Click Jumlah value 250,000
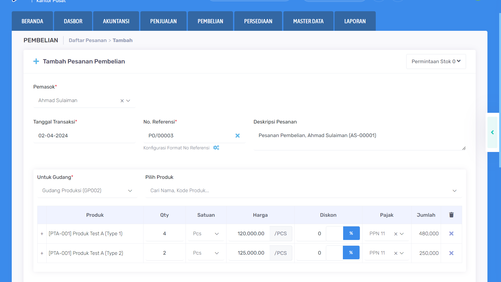Image resolution: width=501 pixels, height=282 pixels. 429,253
